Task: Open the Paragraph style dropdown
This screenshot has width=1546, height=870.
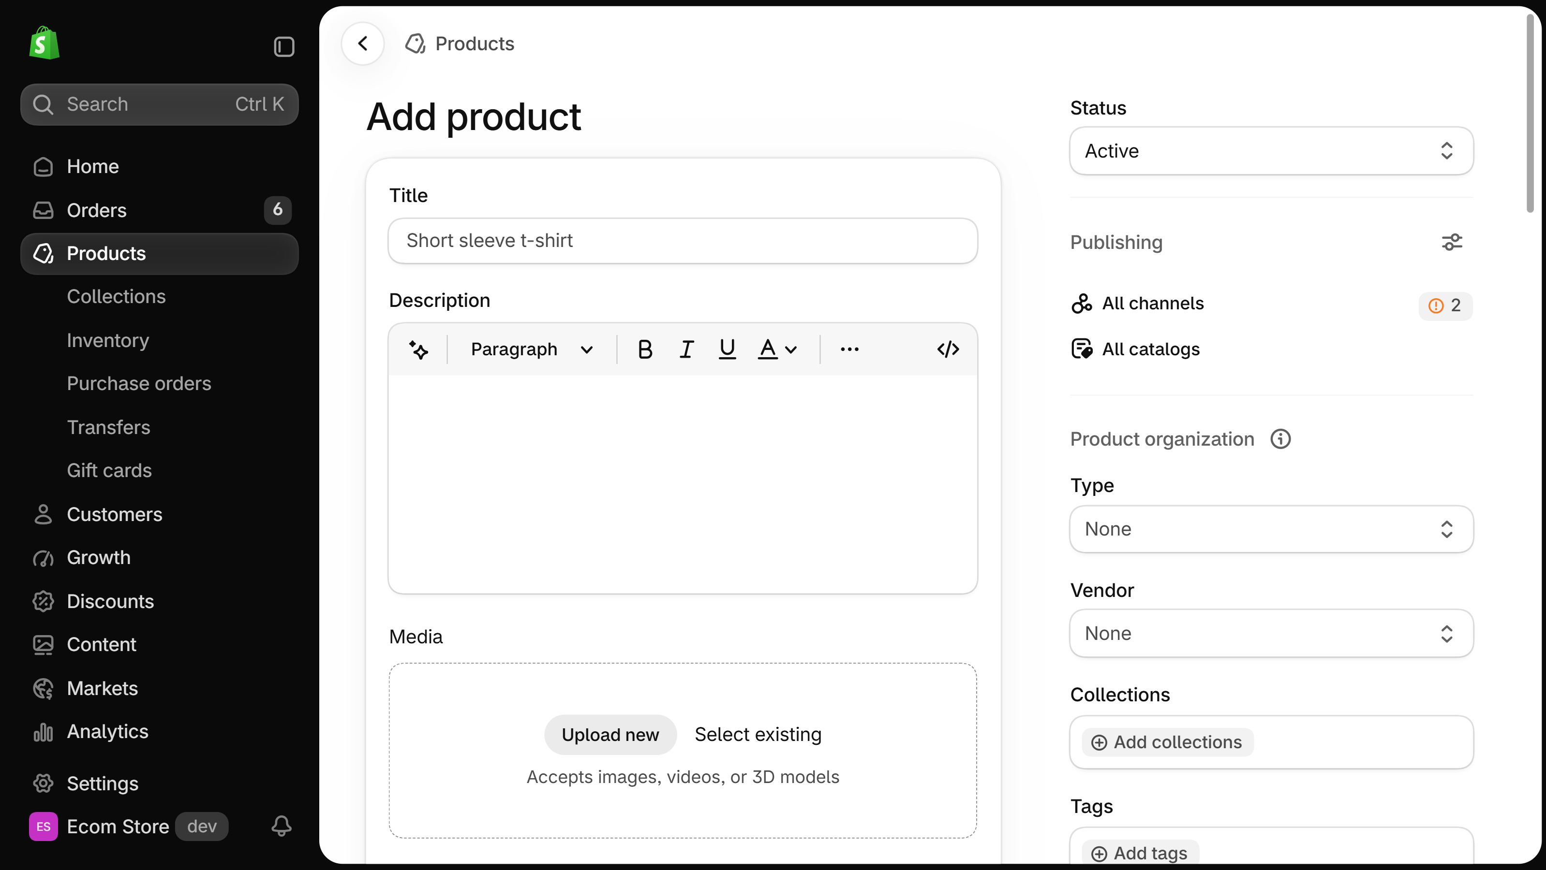Action: tap(531, 349)
